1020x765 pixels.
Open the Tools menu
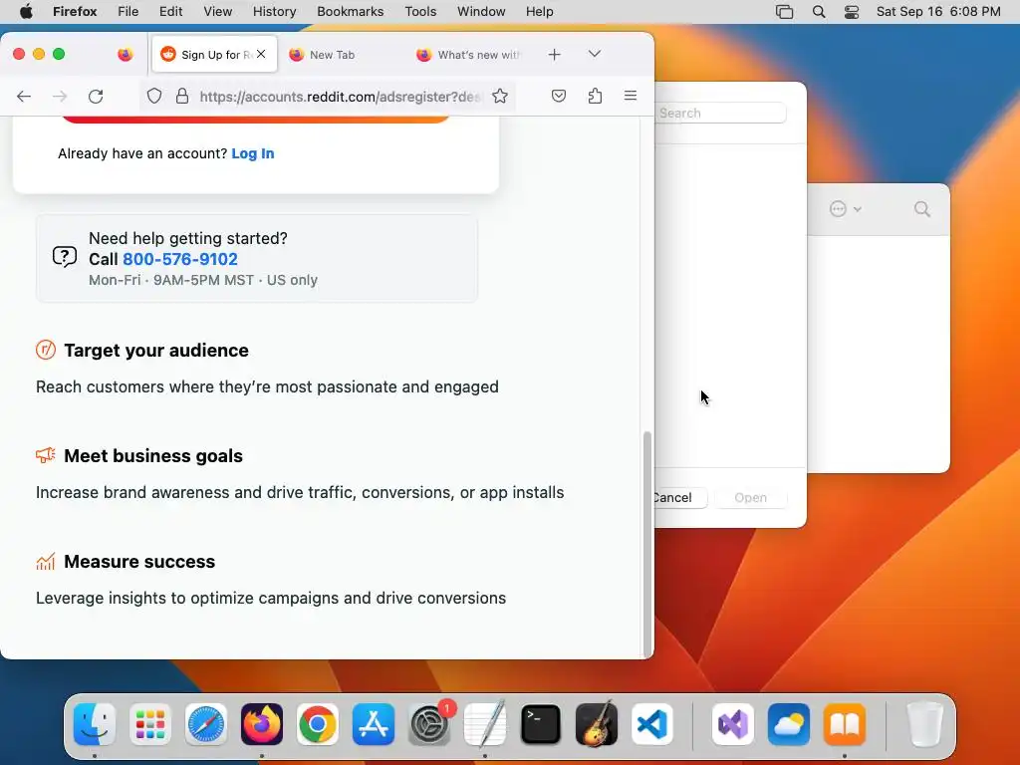[420, 12]
